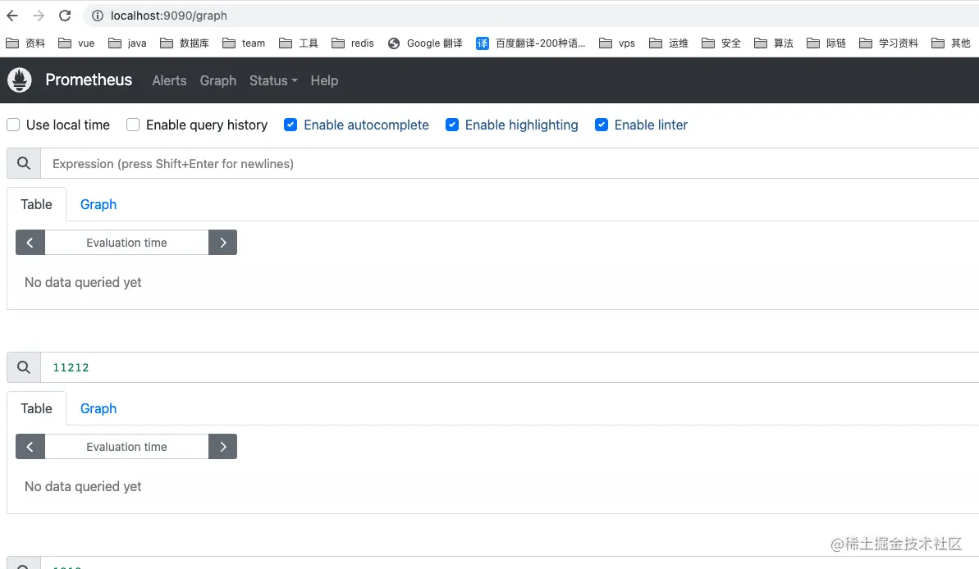Open the 其他 bookmark folder
The width and height of the screenshot is (979, 569).
point(951,43)
